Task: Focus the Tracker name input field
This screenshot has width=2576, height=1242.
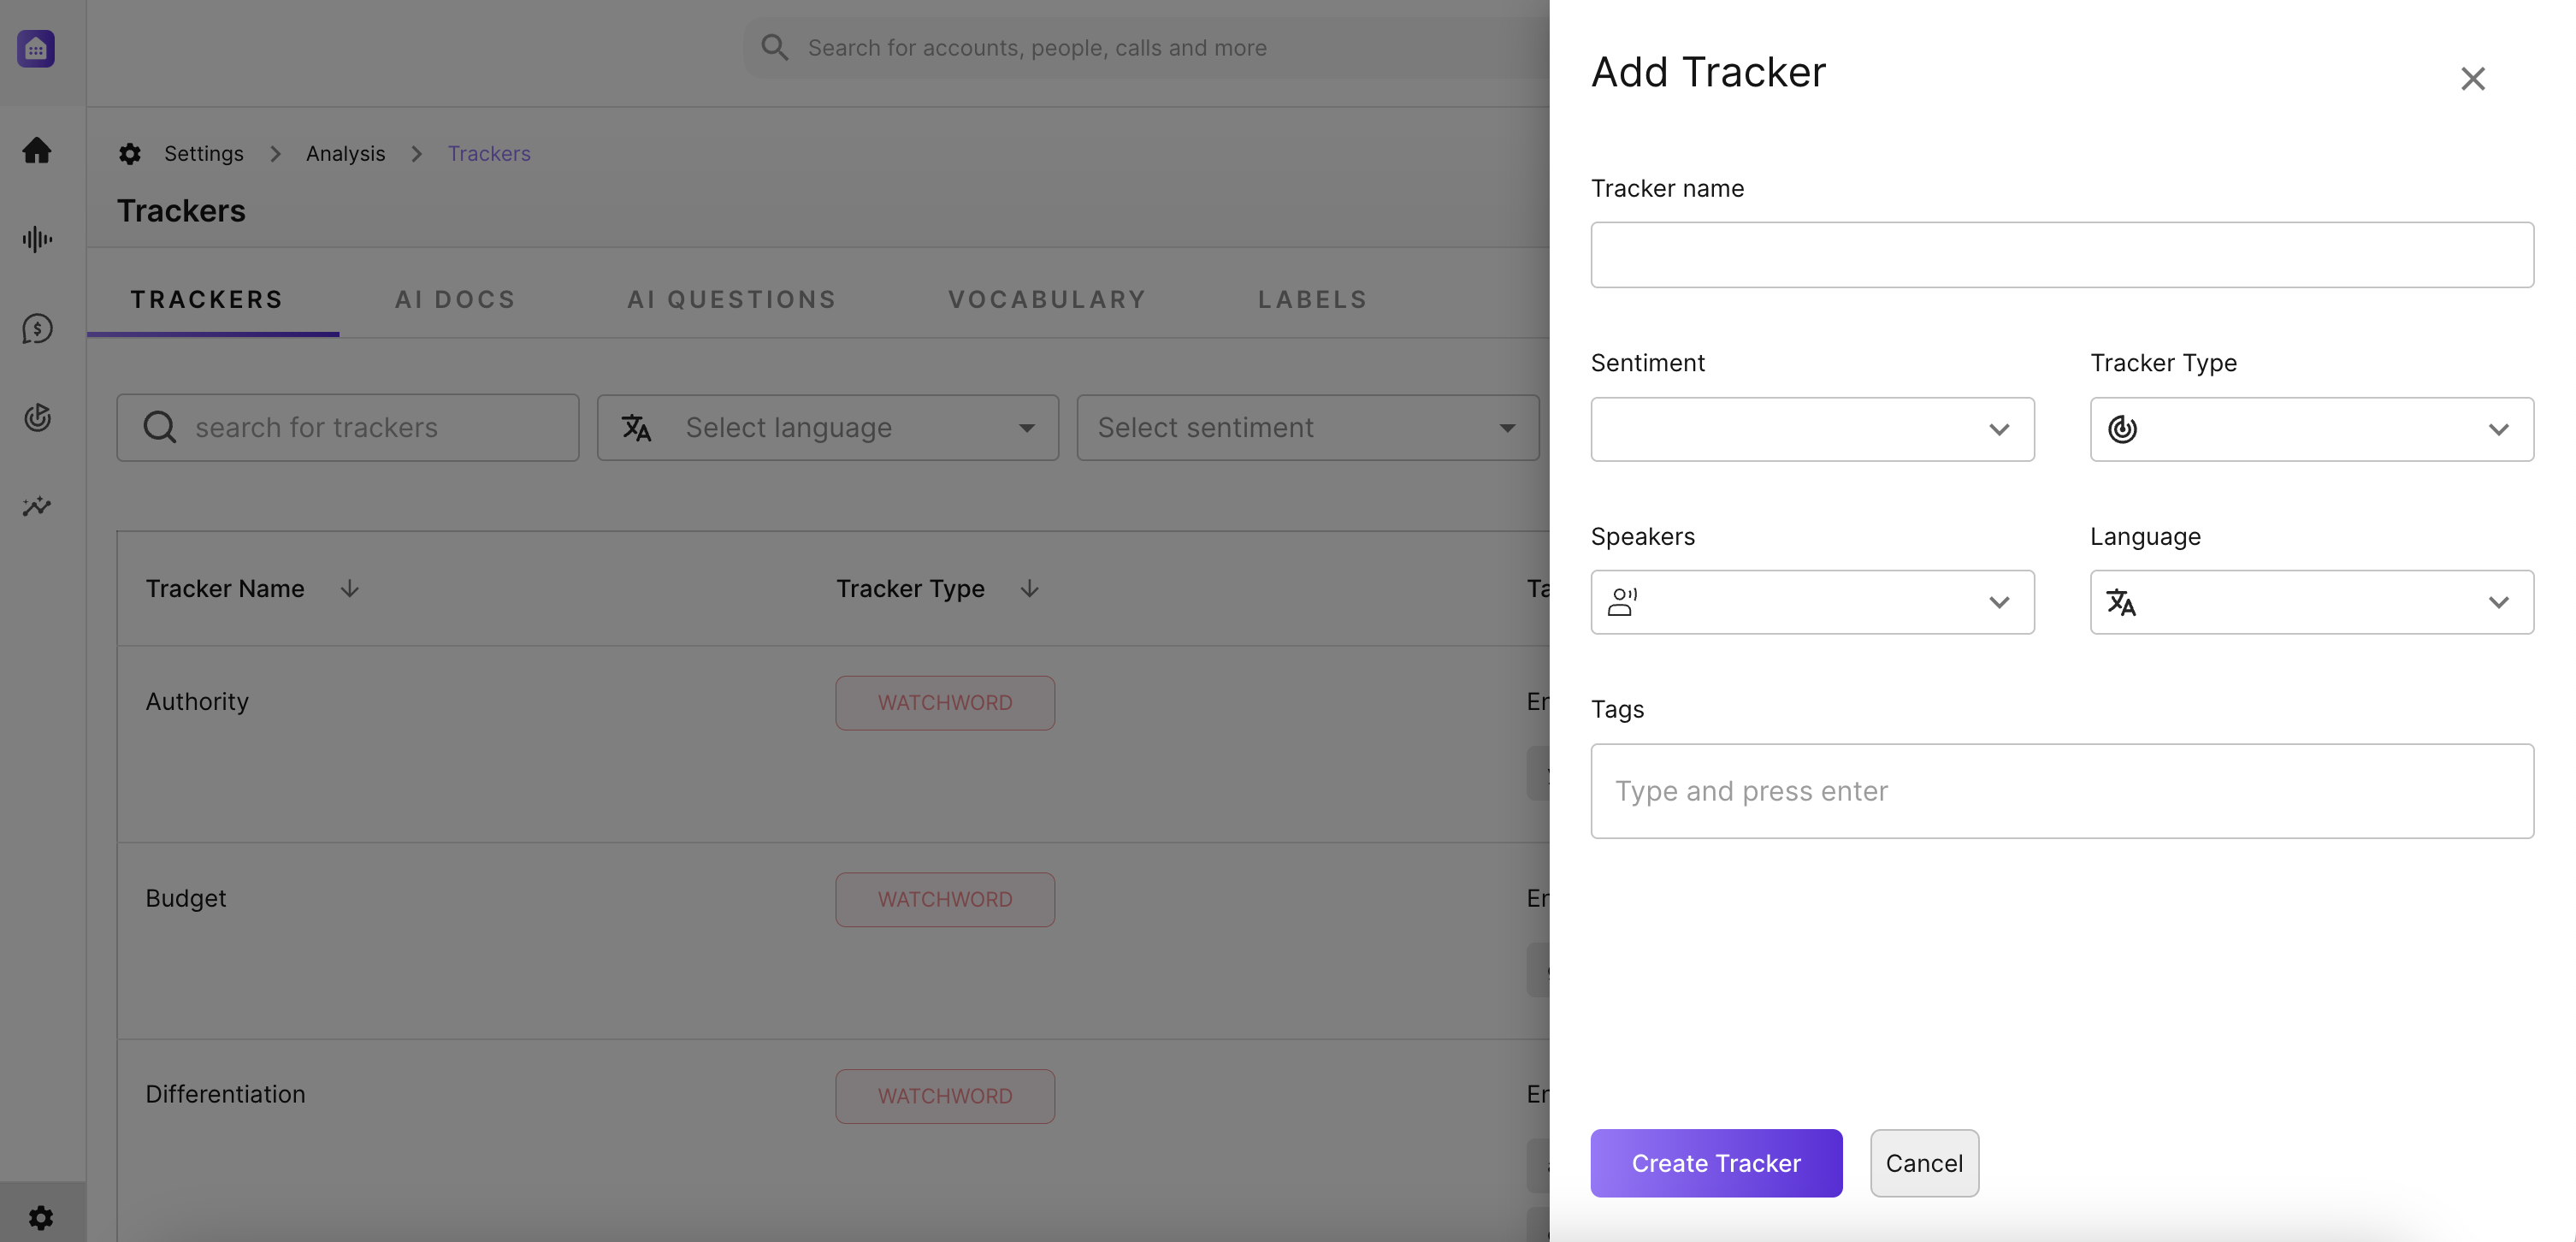Action: pos(2061,255)
